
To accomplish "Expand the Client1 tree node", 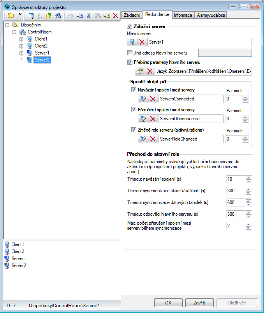I will pyautogui.click(x=21, y=39).
